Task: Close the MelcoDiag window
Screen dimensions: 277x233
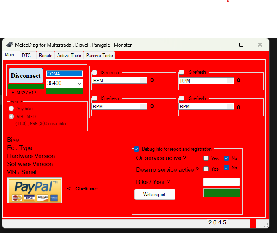Action: (x=260, y=45)
